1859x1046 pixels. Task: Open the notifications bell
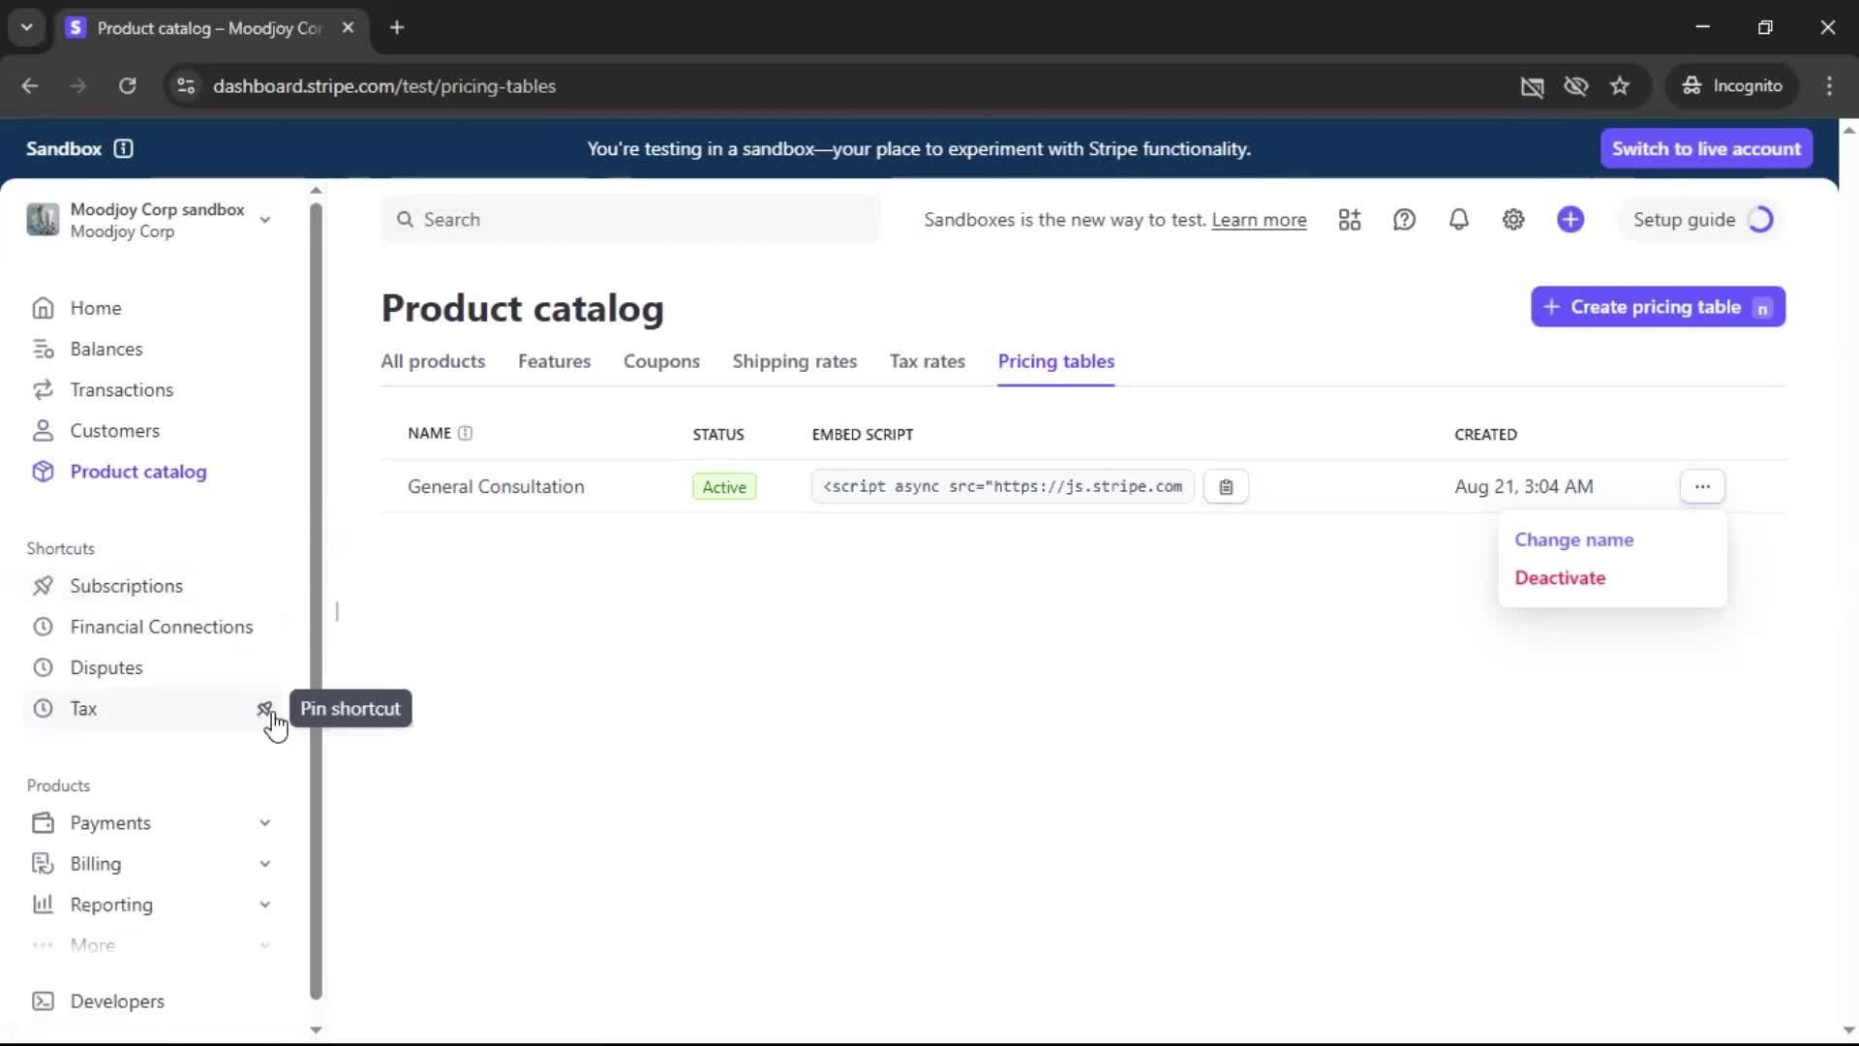[1458, 220]
